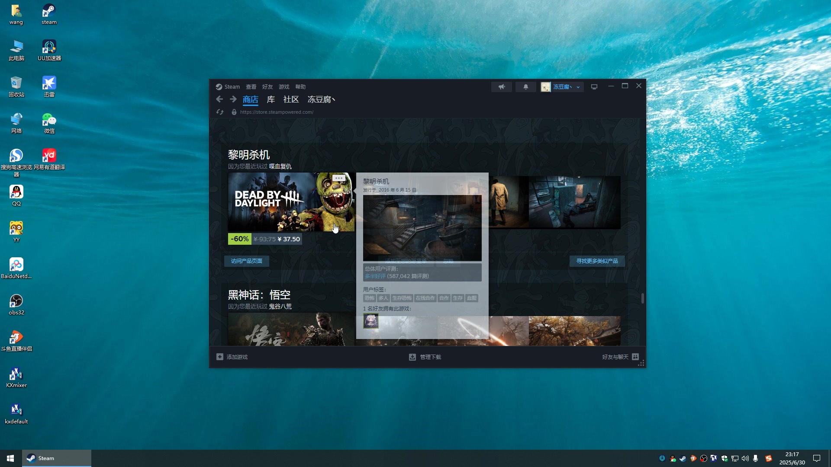Open the 冻豆腐丶 profile tab
Image resolution: width=831 pixels, height=467 pixels.
click(x=321, y=99)
